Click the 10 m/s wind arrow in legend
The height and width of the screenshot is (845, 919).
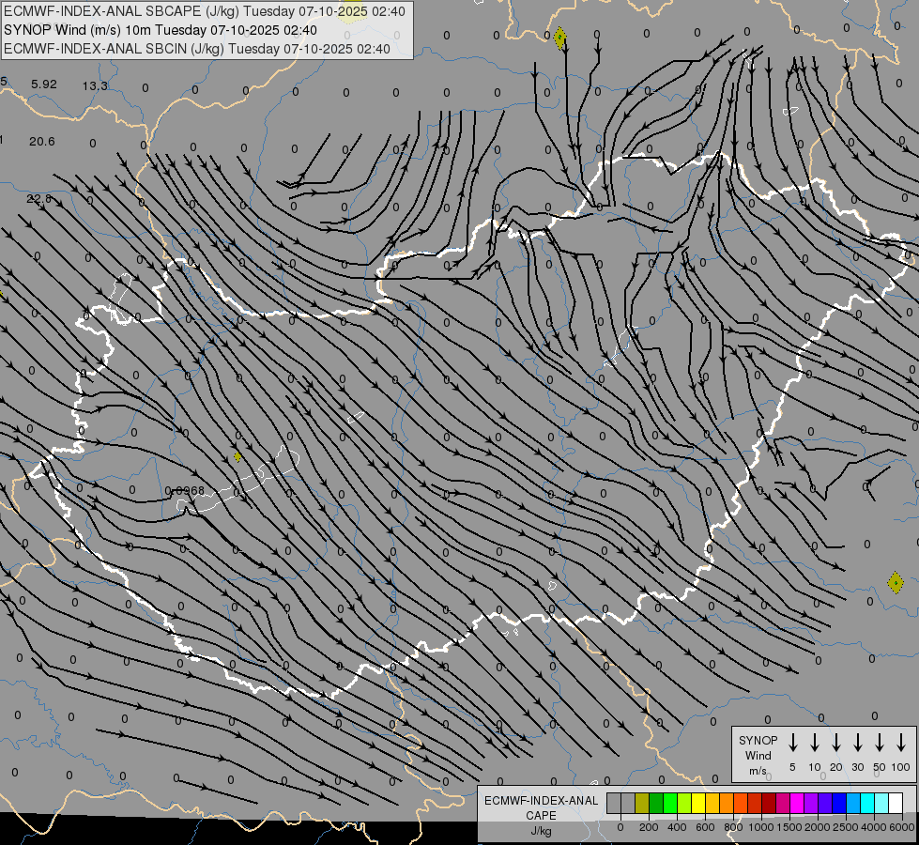pos(815,743)
